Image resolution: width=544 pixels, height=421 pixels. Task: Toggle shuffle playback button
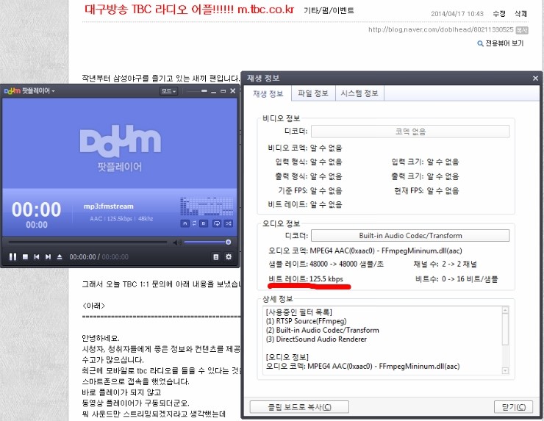[x=229, y=223]
